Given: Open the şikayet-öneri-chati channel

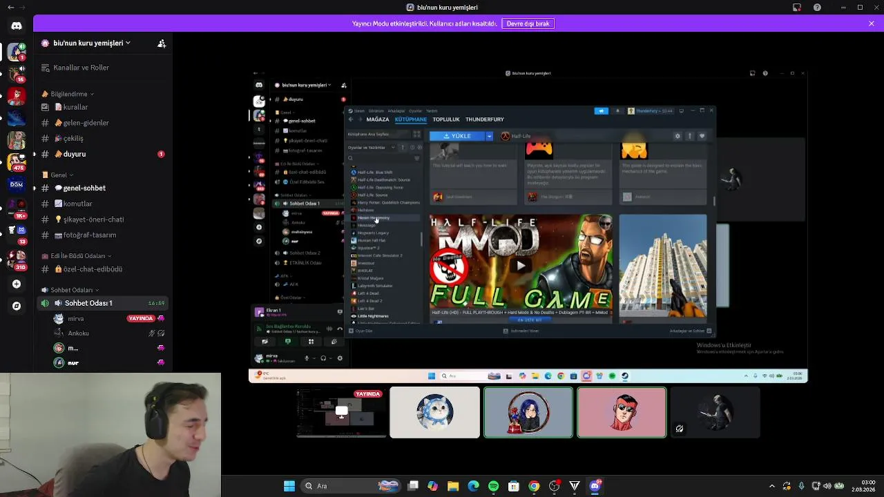Looking at the screenshot, I should click(x=102, y=220).
